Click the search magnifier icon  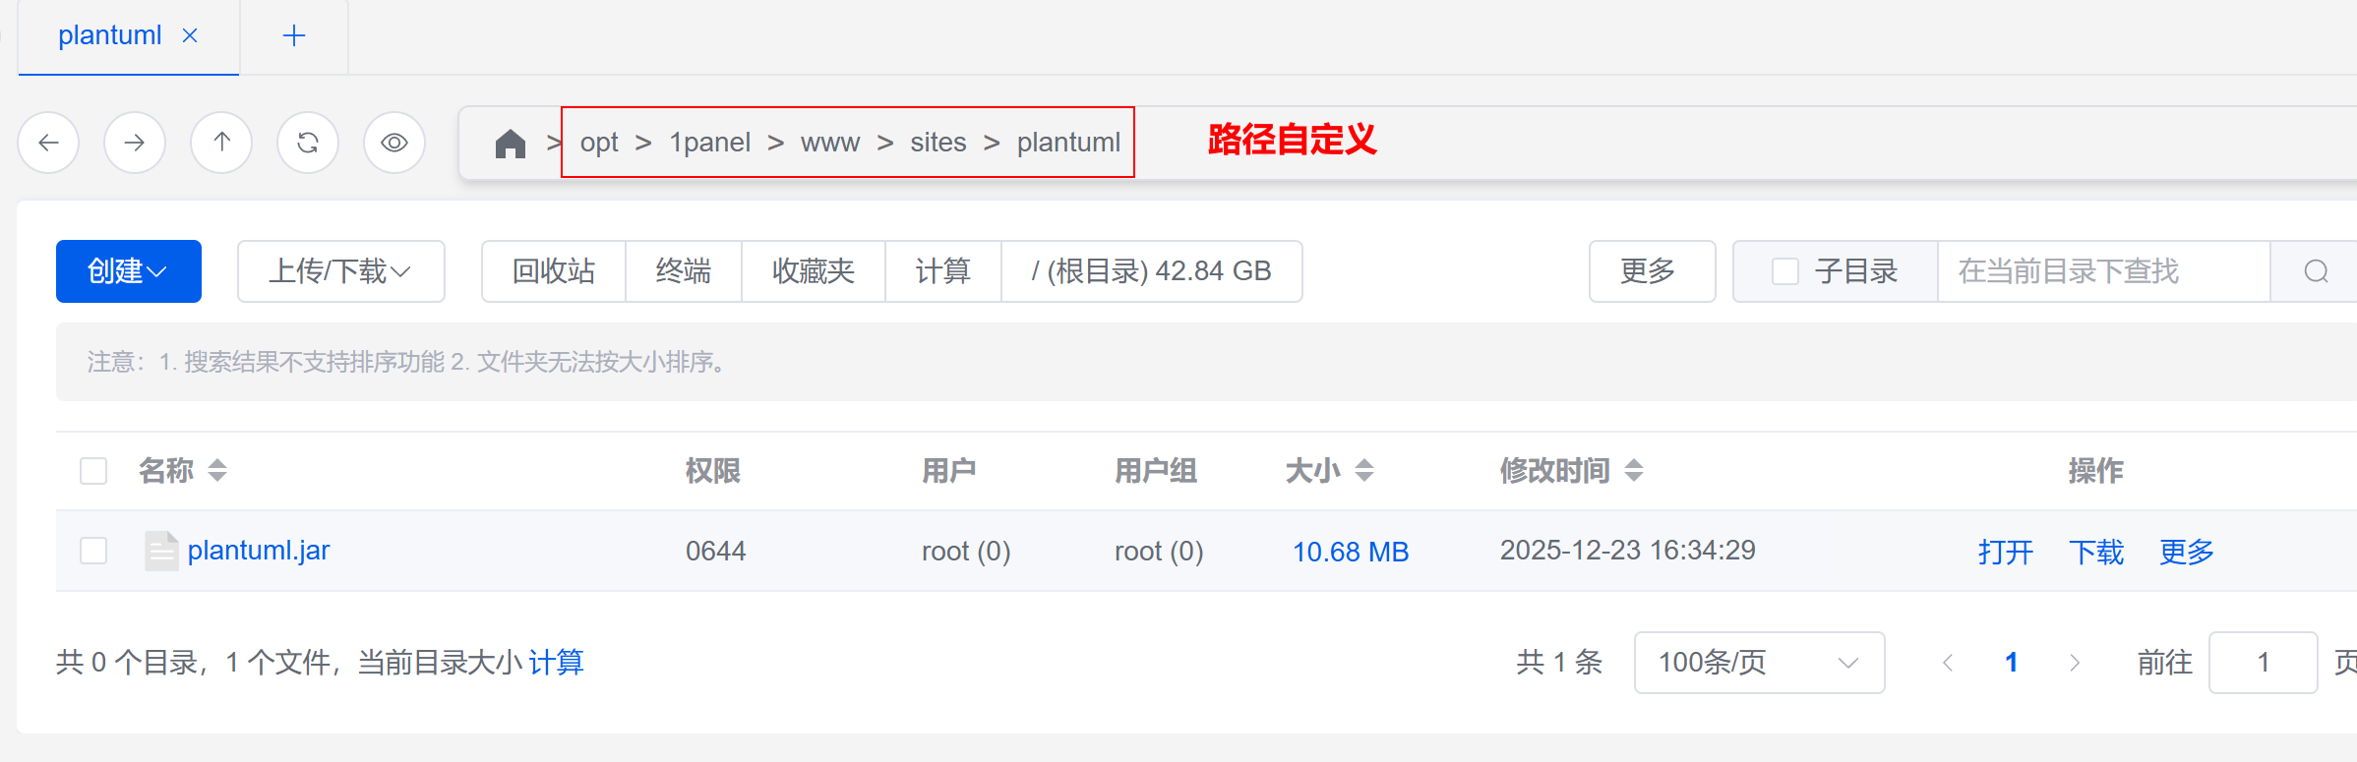click(2316, 271)
